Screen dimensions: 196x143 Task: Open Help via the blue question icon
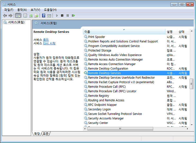(44, 15)
